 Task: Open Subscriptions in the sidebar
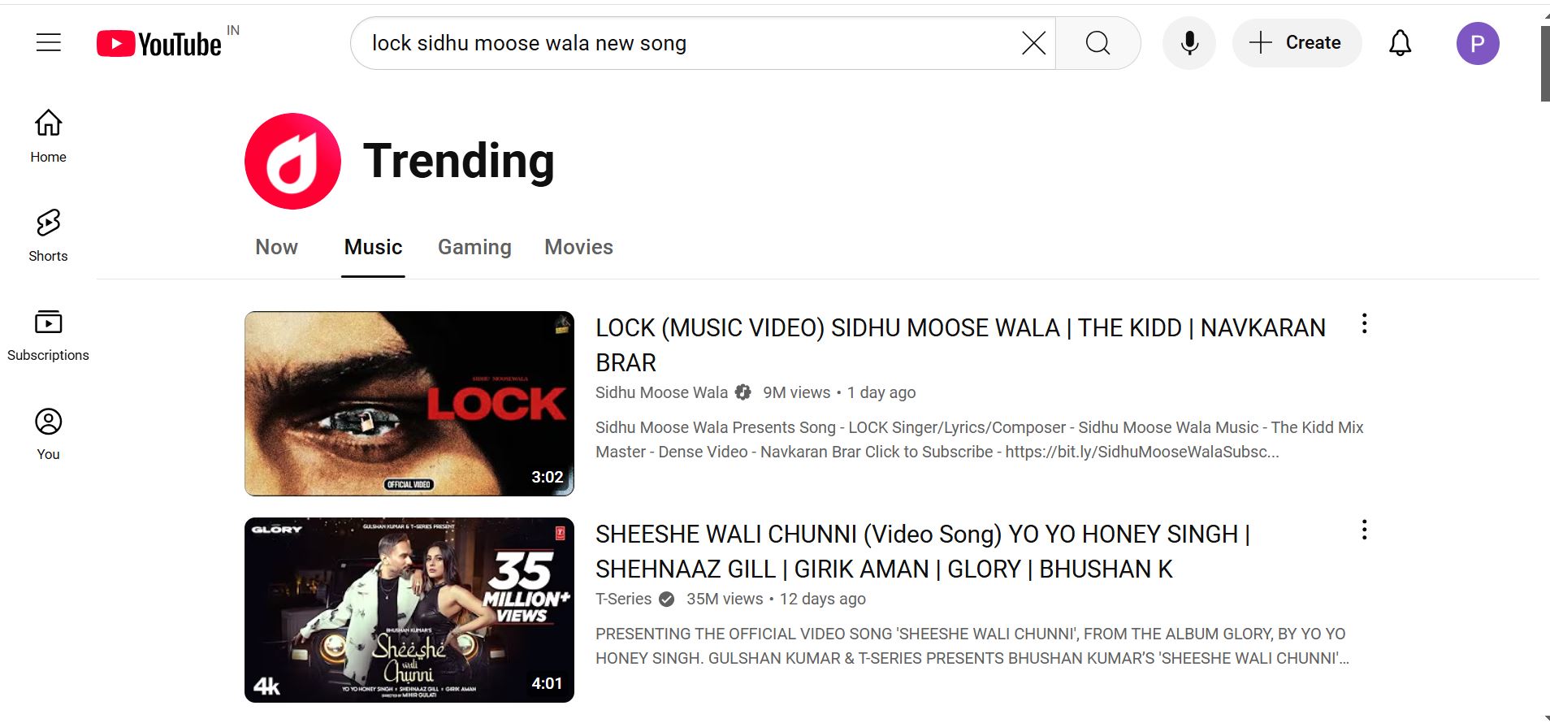[48, 335]
